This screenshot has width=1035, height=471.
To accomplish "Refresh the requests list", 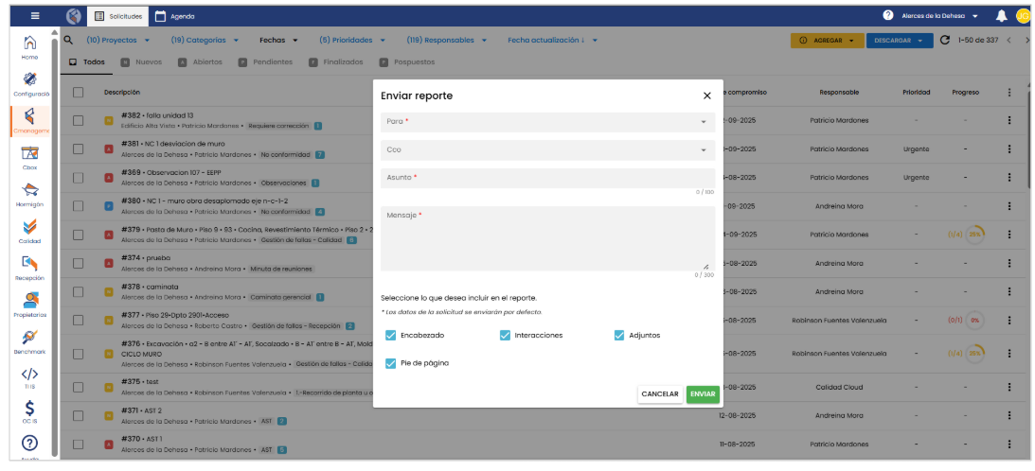I will 945,41.
